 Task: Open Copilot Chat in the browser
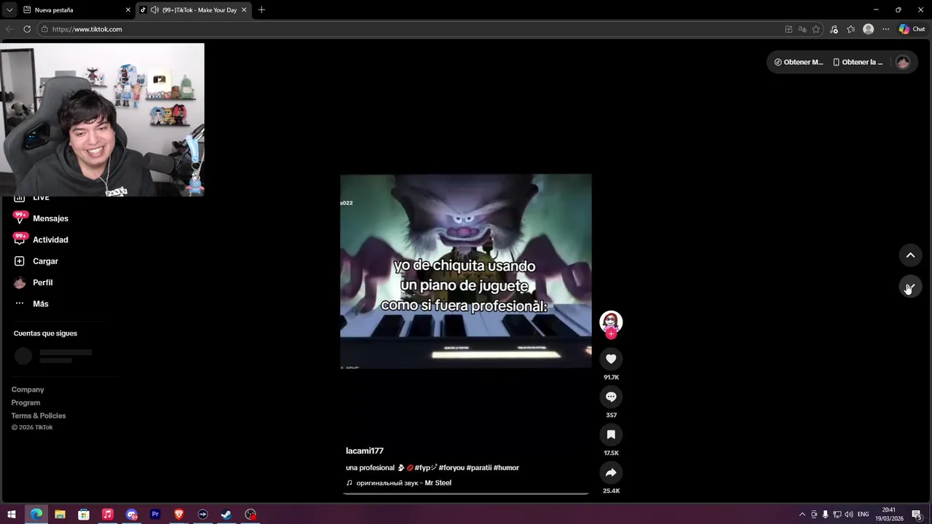(x=912, y=29)
